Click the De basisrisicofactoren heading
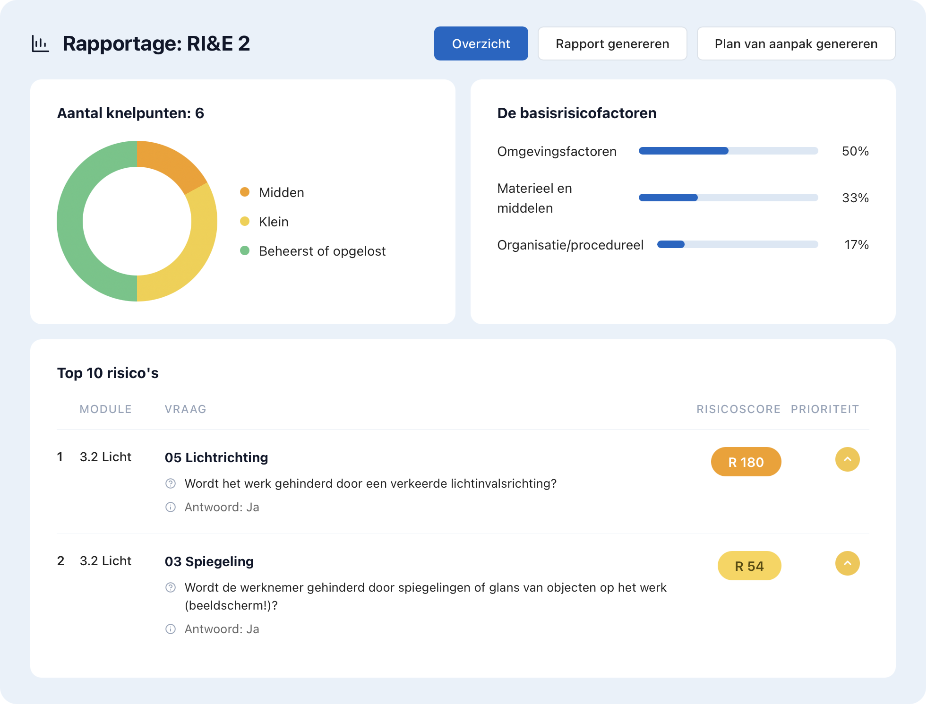The width and height of the screenshot is (927, 706). point(577,113)
